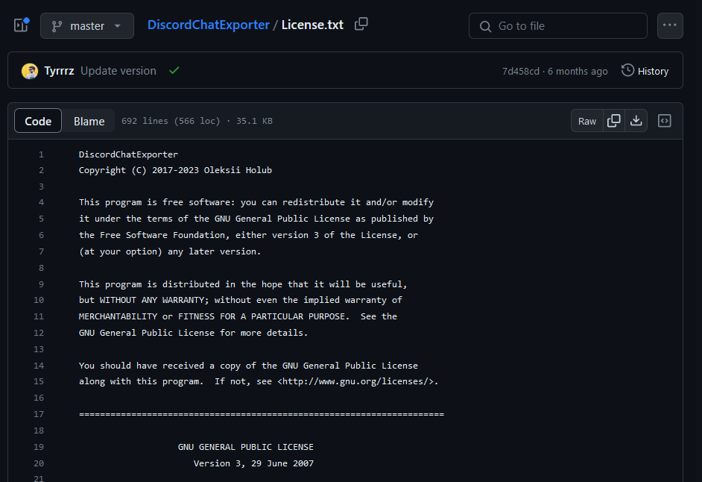The height and width of the screenshot is (482, 702).
Task: Select line number 17
Action: [39, 414]
